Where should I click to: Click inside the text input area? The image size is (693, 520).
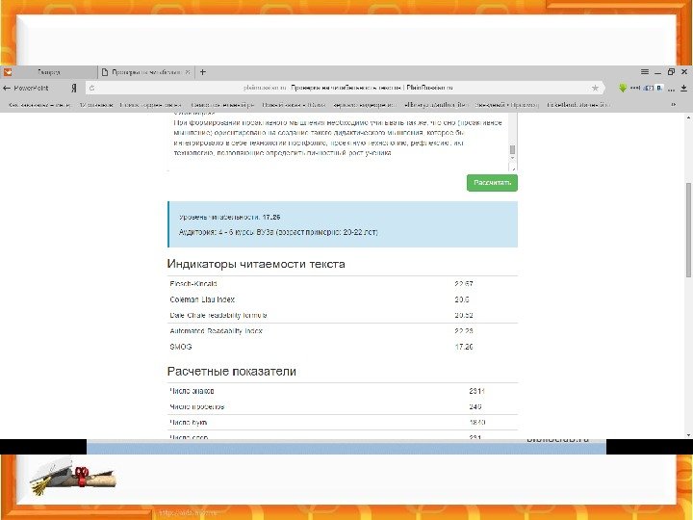[x=338, y=142]
